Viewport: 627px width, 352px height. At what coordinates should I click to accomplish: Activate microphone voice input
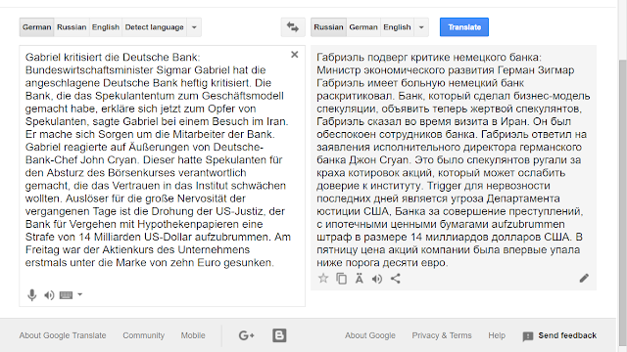coord(32,295)
